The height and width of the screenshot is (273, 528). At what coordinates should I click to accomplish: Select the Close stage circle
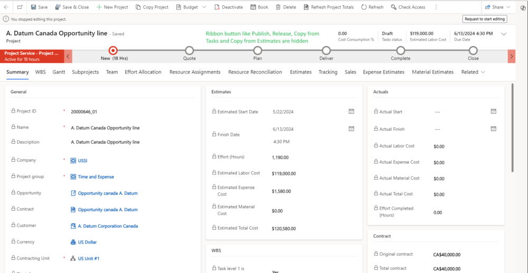point(473,51)
